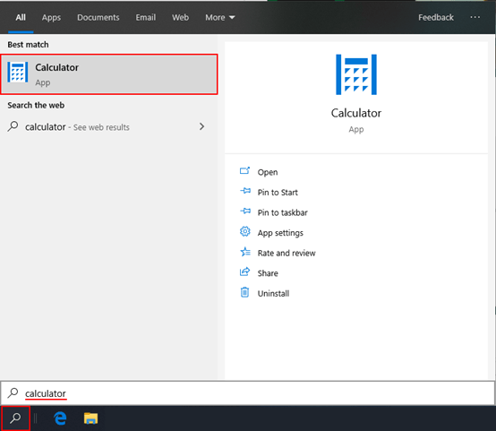The height and width of the screenshot is (431, 496).
Task: Click the Share arrow icon
Action: point(244,272)
